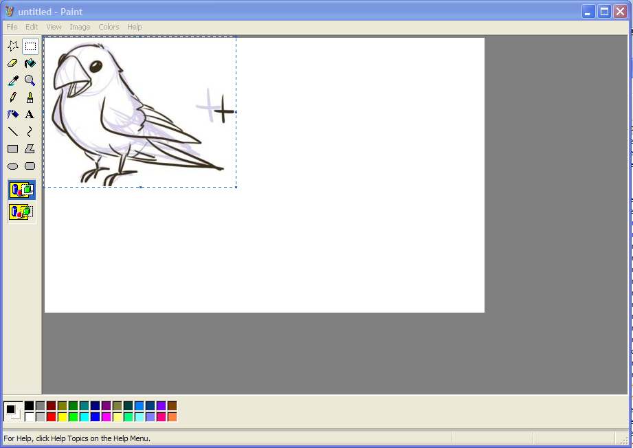Expand the View menu
Screen dimensions: 633x448
click(x=54, y=27)
